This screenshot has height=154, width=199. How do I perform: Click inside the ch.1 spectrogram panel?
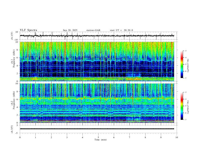pyautogui.click(x=97, y=61)
